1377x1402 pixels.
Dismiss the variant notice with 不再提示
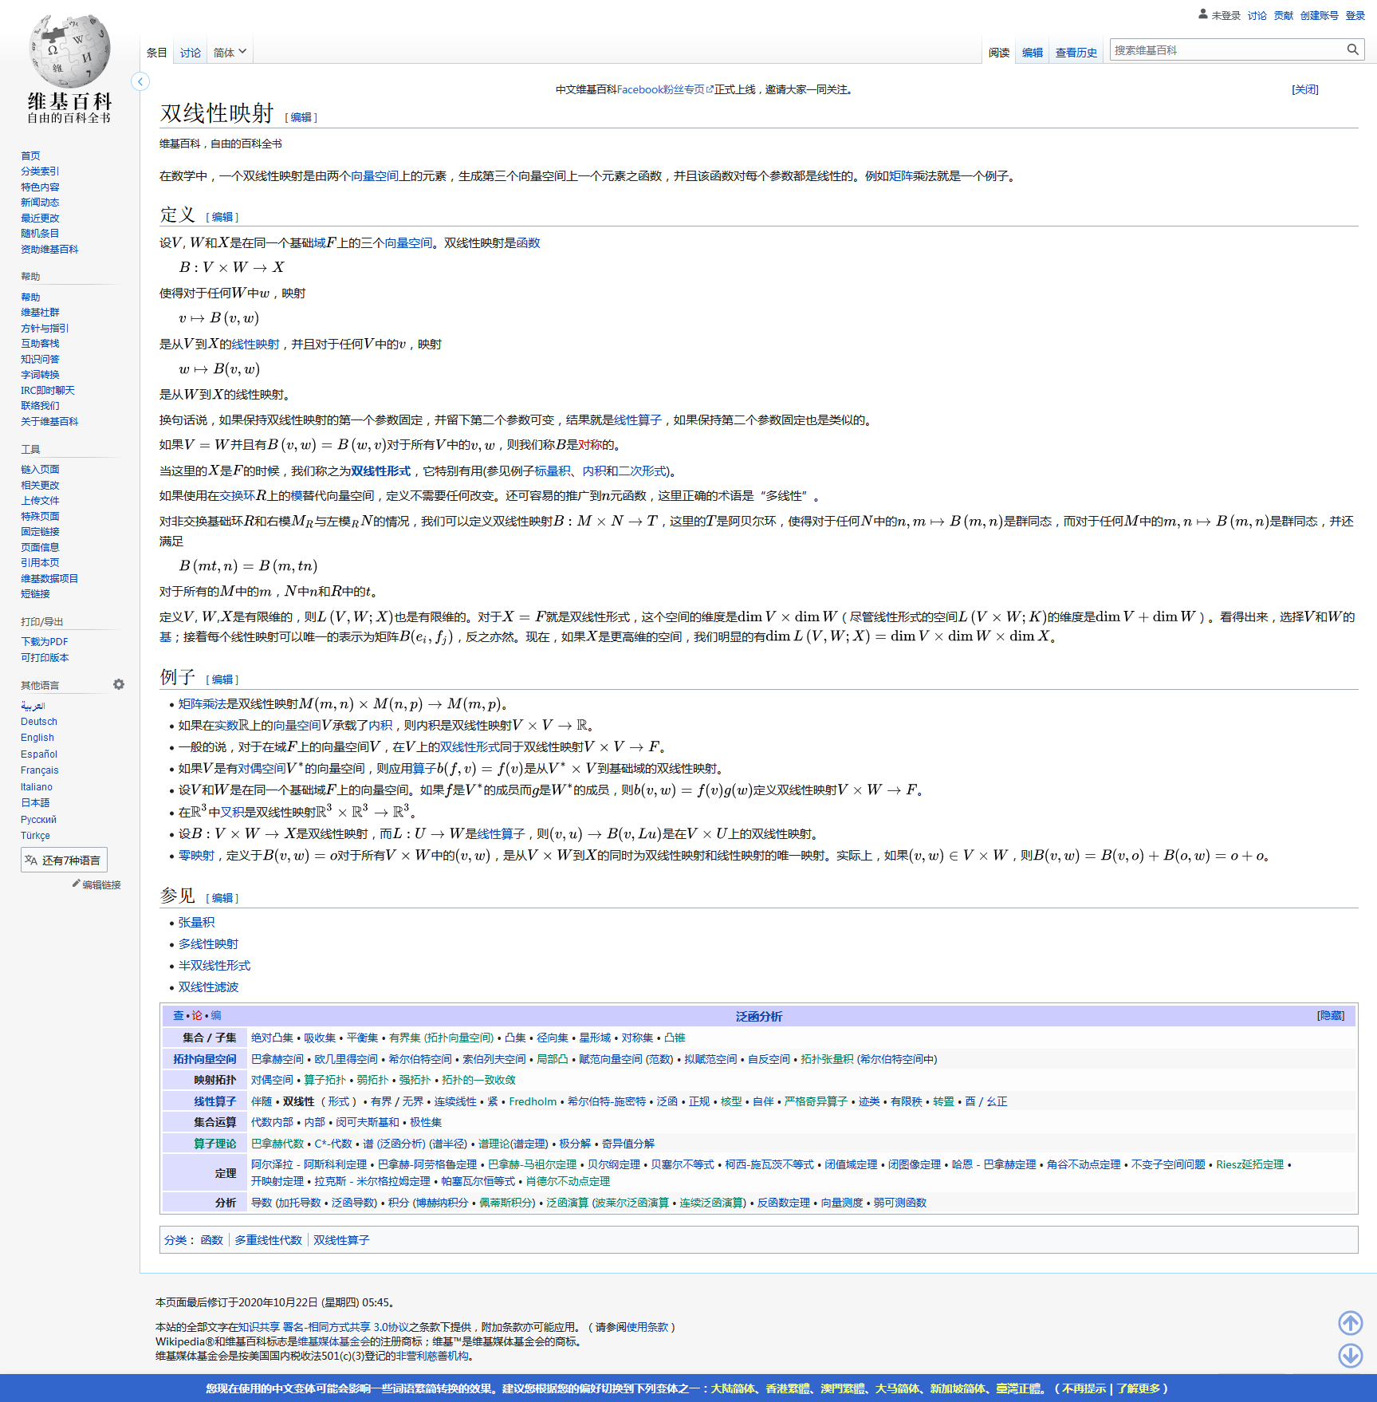click(x=1084, y=1388)
